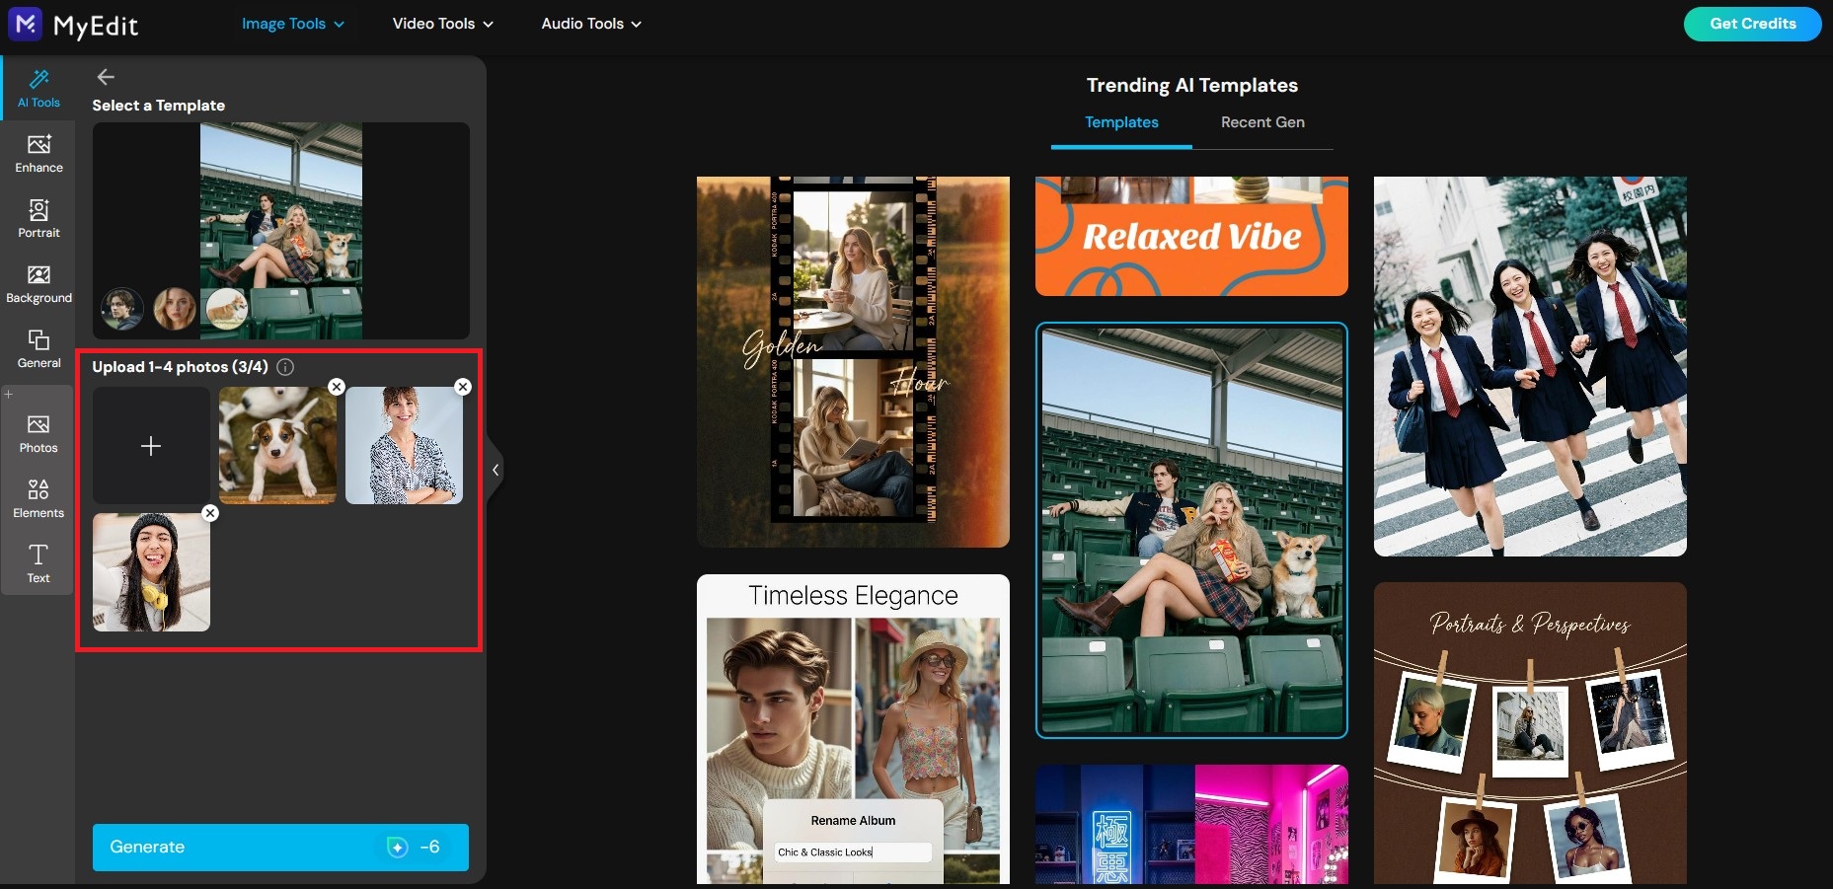This screenshot has width=1833, height=889.
Task: Open the Elements panel
Action: point(38,497)
